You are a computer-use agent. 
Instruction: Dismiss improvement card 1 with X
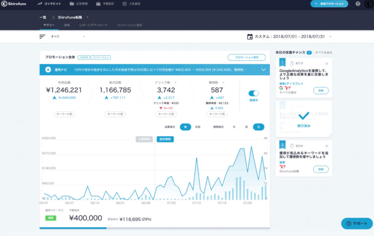327,64
